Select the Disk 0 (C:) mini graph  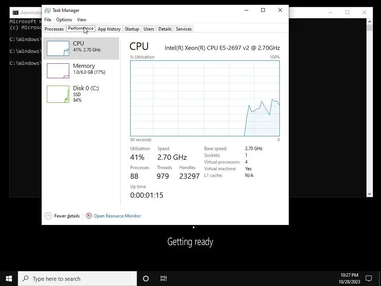[x=58, y=94]
